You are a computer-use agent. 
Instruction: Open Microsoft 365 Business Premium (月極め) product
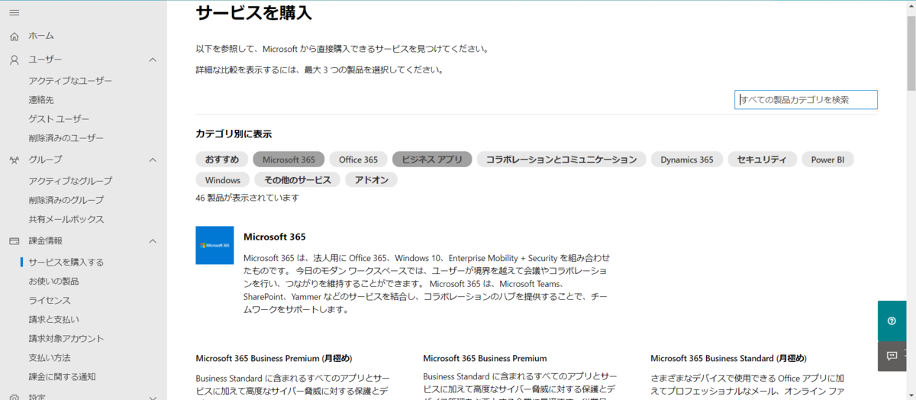pyautogui.click(x=273, y=358)
